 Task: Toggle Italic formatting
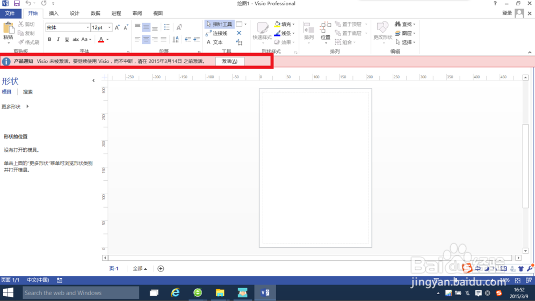pyautogui.click(x=58, y=40)
